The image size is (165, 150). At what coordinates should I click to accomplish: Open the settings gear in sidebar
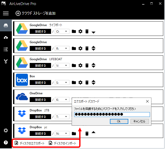pos(6,130)
